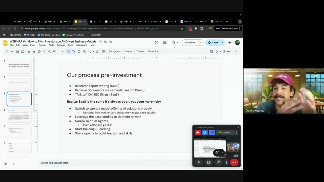Add a new slide with plus icon
Viewport: 324px width, 182px height.
click(x=12, y=51)
